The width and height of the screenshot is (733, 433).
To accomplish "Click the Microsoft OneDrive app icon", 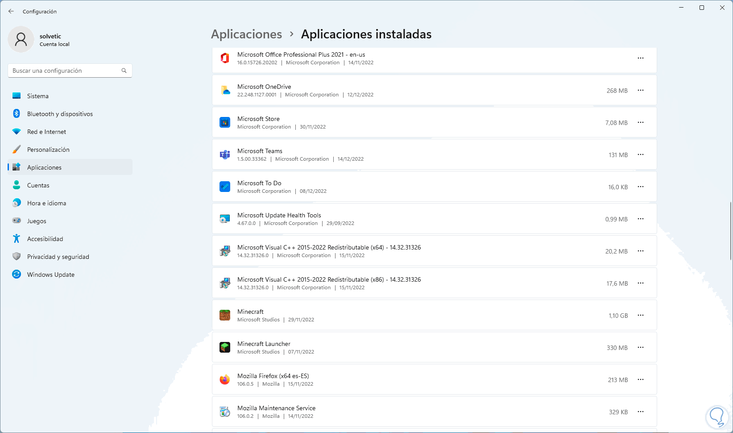I will (x=225, y=90).
